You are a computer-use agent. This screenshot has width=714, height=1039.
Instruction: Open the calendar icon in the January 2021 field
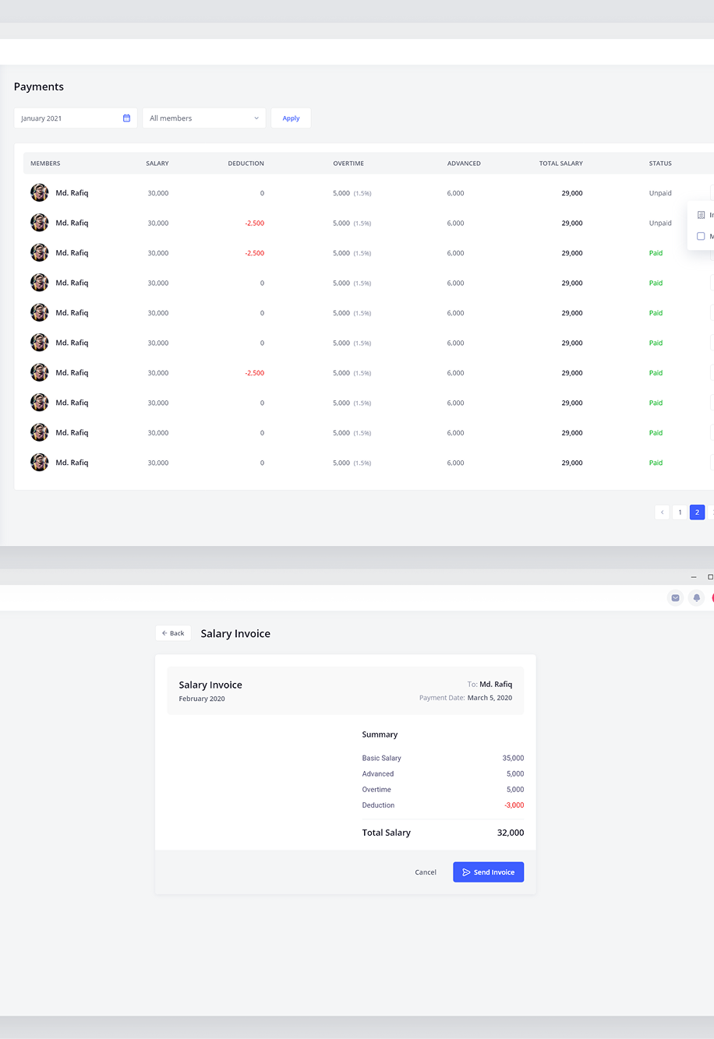pos(126,118)
